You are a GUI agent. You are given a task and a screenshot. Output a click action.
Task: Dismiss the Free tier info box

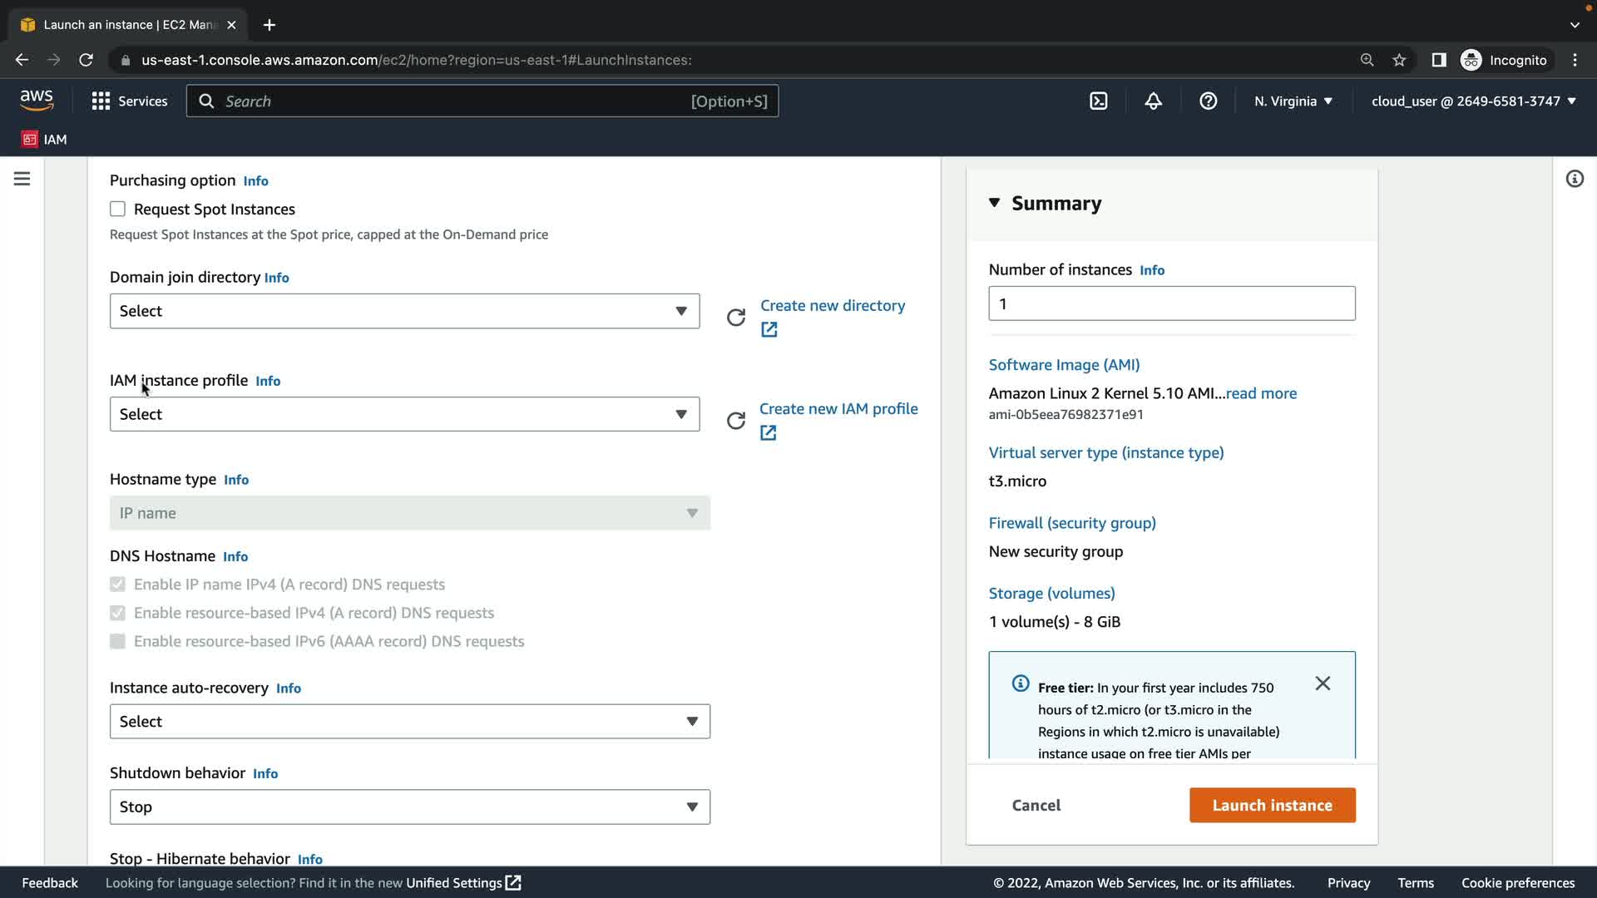(1323, 683)
